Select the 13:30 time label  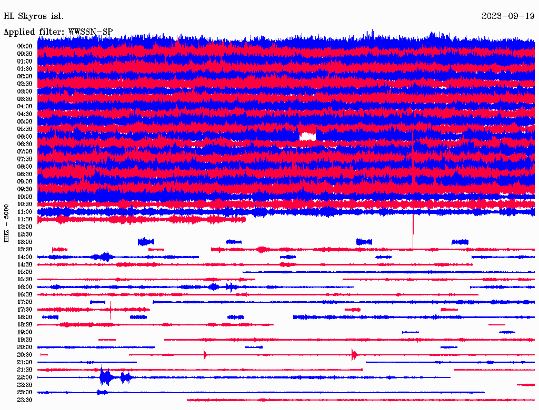click(x=25, y=249)
